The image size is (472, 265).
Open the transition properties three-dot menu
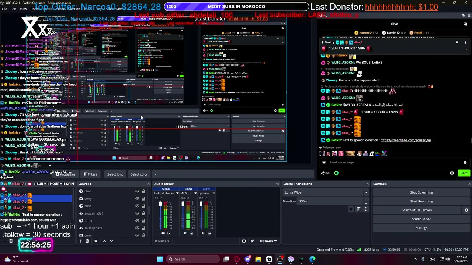[366, 209]
